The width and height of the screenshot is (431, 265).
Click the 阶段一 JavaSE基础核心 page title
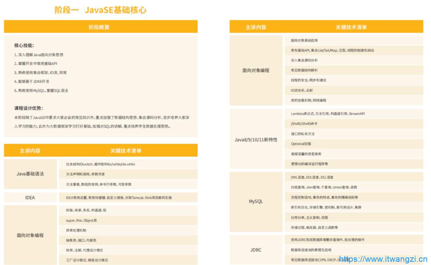[100, 10]
